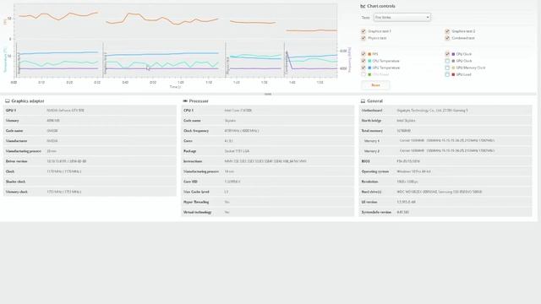Click the Graphics adapter monitor icon
The width and height of the screenshot is (541, 304).
tap(8, 101)
